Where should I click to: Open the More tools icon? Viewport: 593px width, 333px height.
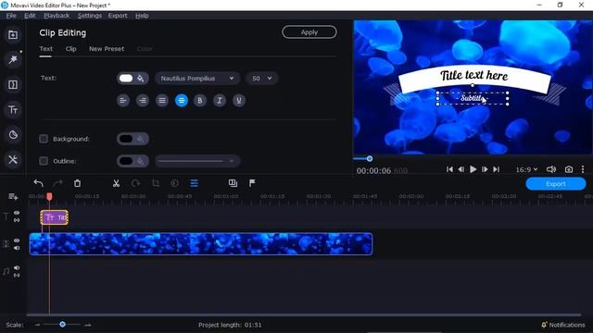13,160
